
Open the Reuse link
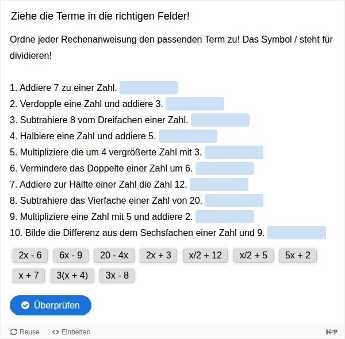pos(25,332)
